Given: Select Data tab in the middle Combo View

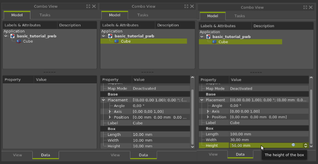Looking at the screenshot, I should [143, 155].
